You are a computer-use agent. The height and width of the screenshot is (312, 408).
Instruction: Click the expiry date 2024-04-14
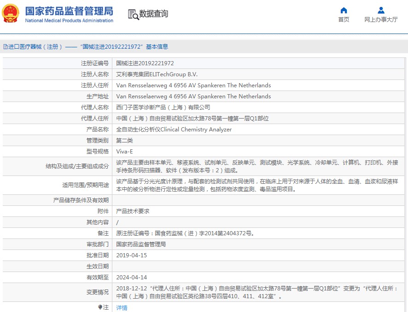click(131, 278)
